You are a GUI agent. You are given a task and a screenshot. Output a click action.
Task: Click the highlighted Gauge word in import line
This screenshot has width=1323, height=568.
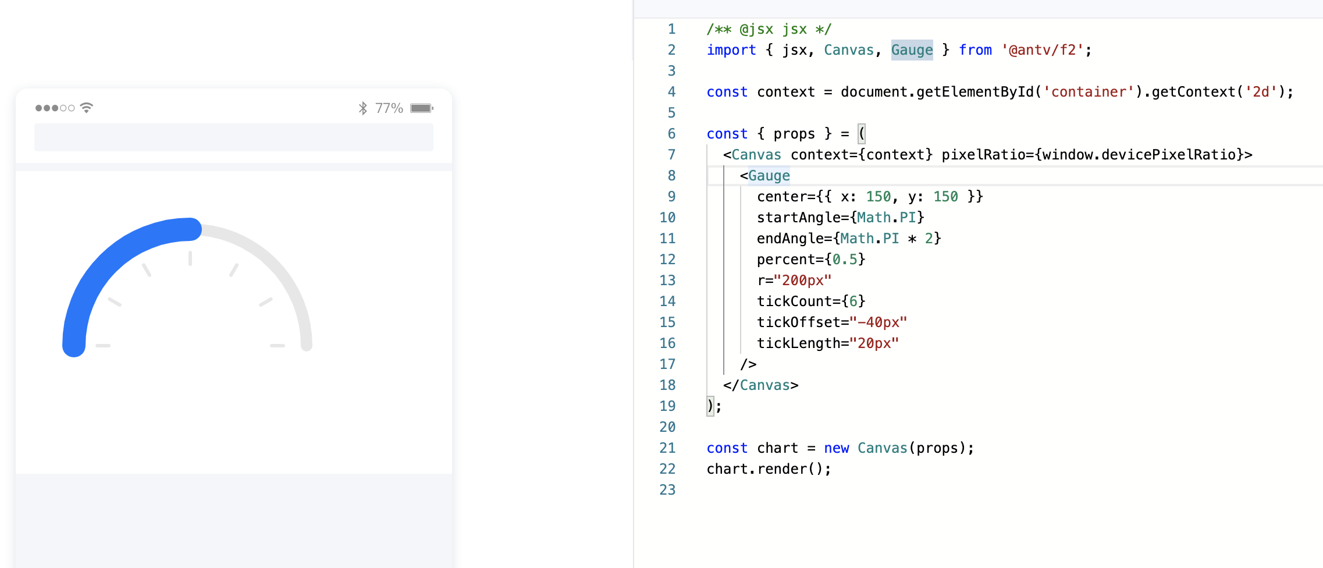[912, 50]
